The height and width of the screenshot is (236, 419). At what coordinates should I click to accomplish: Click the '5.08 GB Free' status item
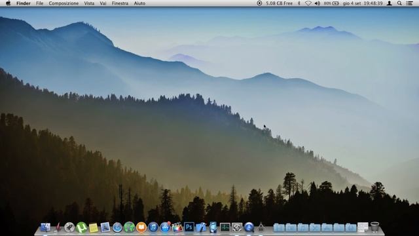(x=280, y=3)
